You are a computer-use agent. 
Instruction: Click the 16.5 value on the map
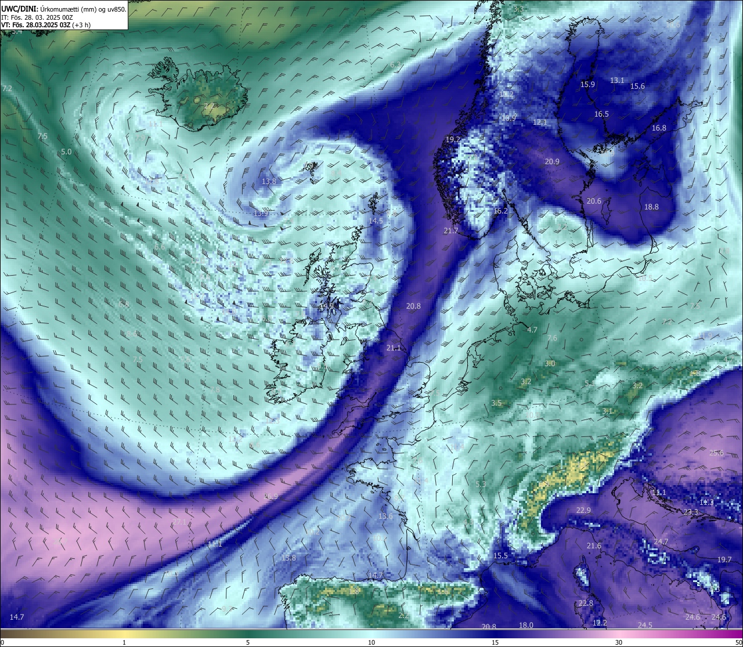pos(601,114)
